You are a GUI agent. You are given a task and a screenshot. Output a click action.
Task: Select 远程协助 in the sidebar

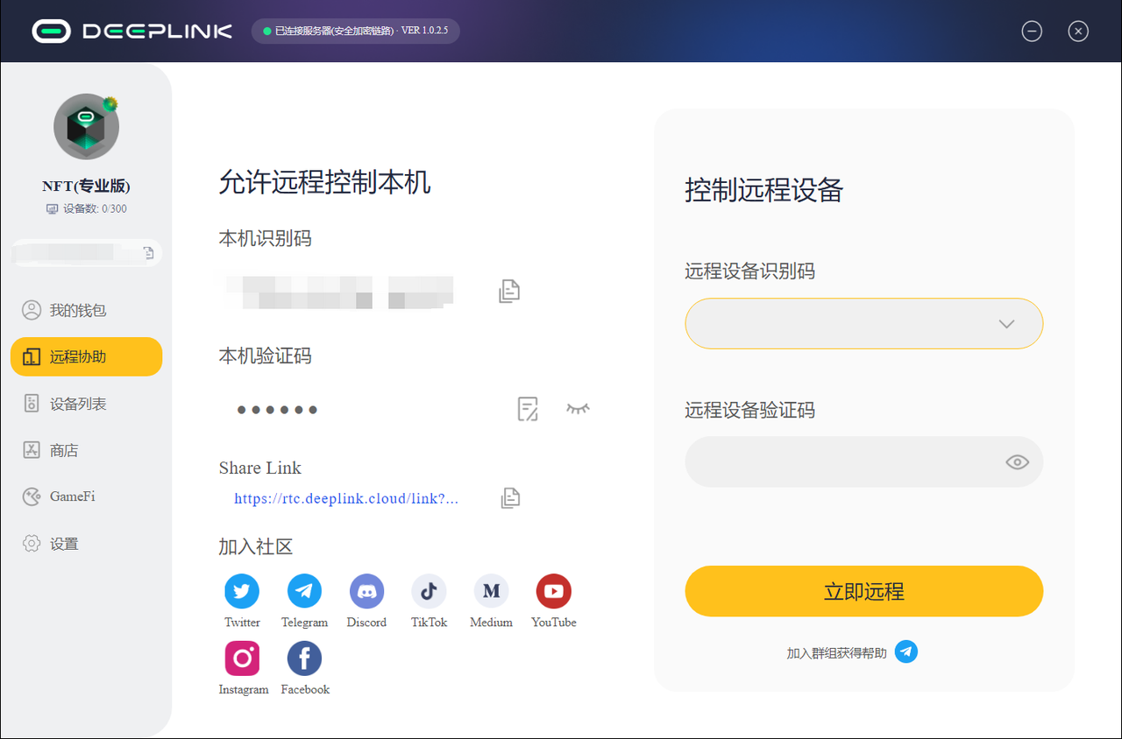(x=86, y=356)
